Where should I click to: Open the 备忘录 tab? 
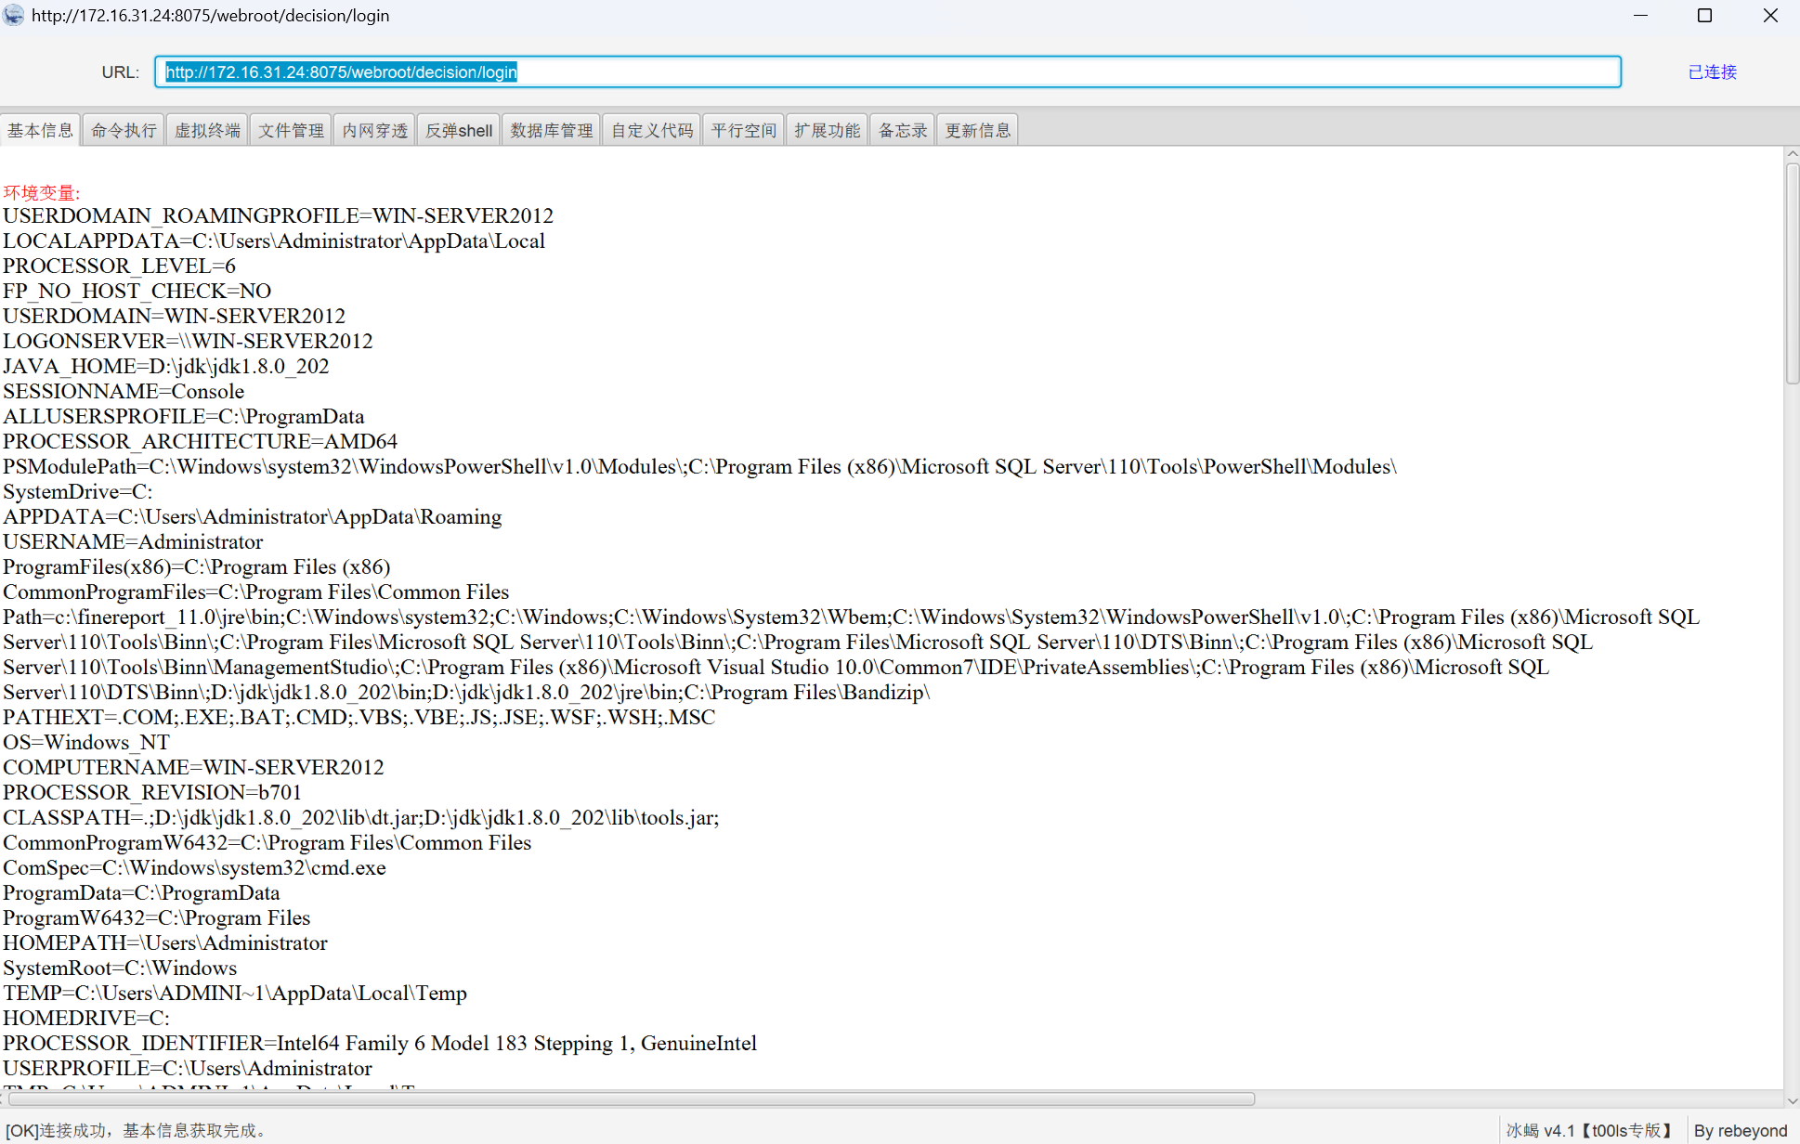(903, 130)
